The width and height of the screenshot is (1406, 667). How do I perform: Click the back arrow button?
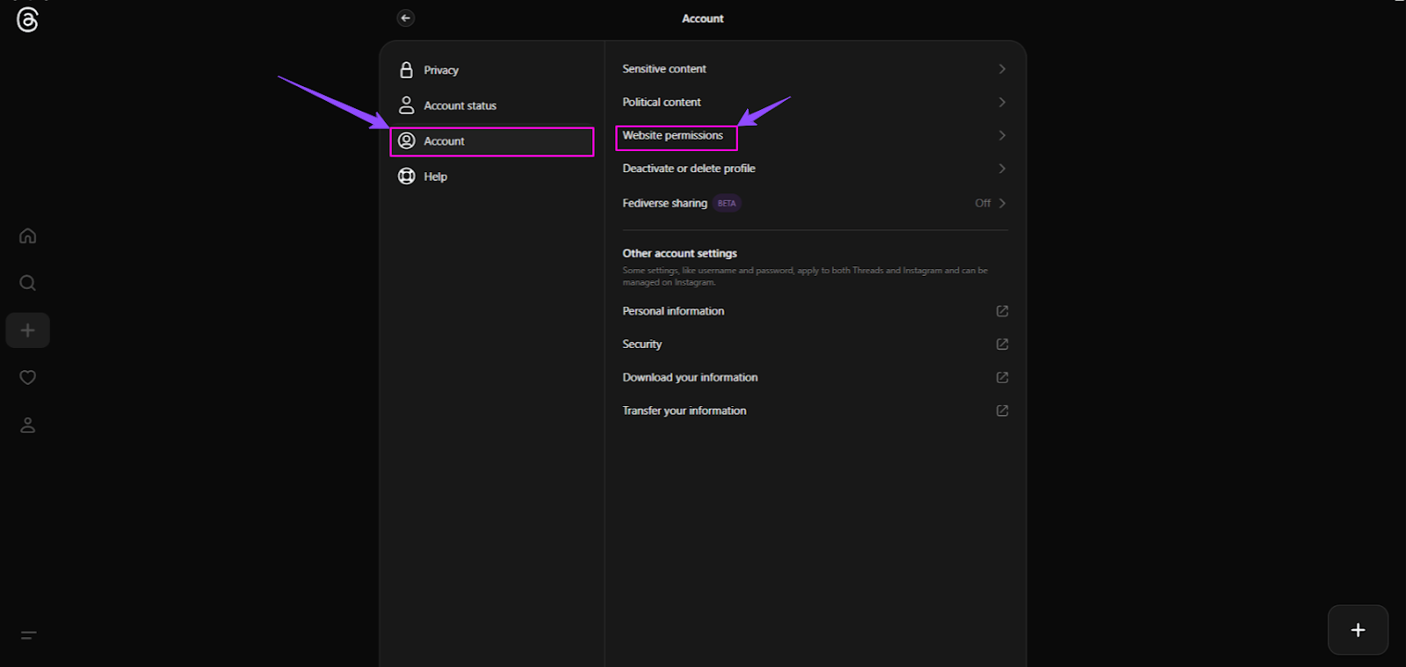405,18
